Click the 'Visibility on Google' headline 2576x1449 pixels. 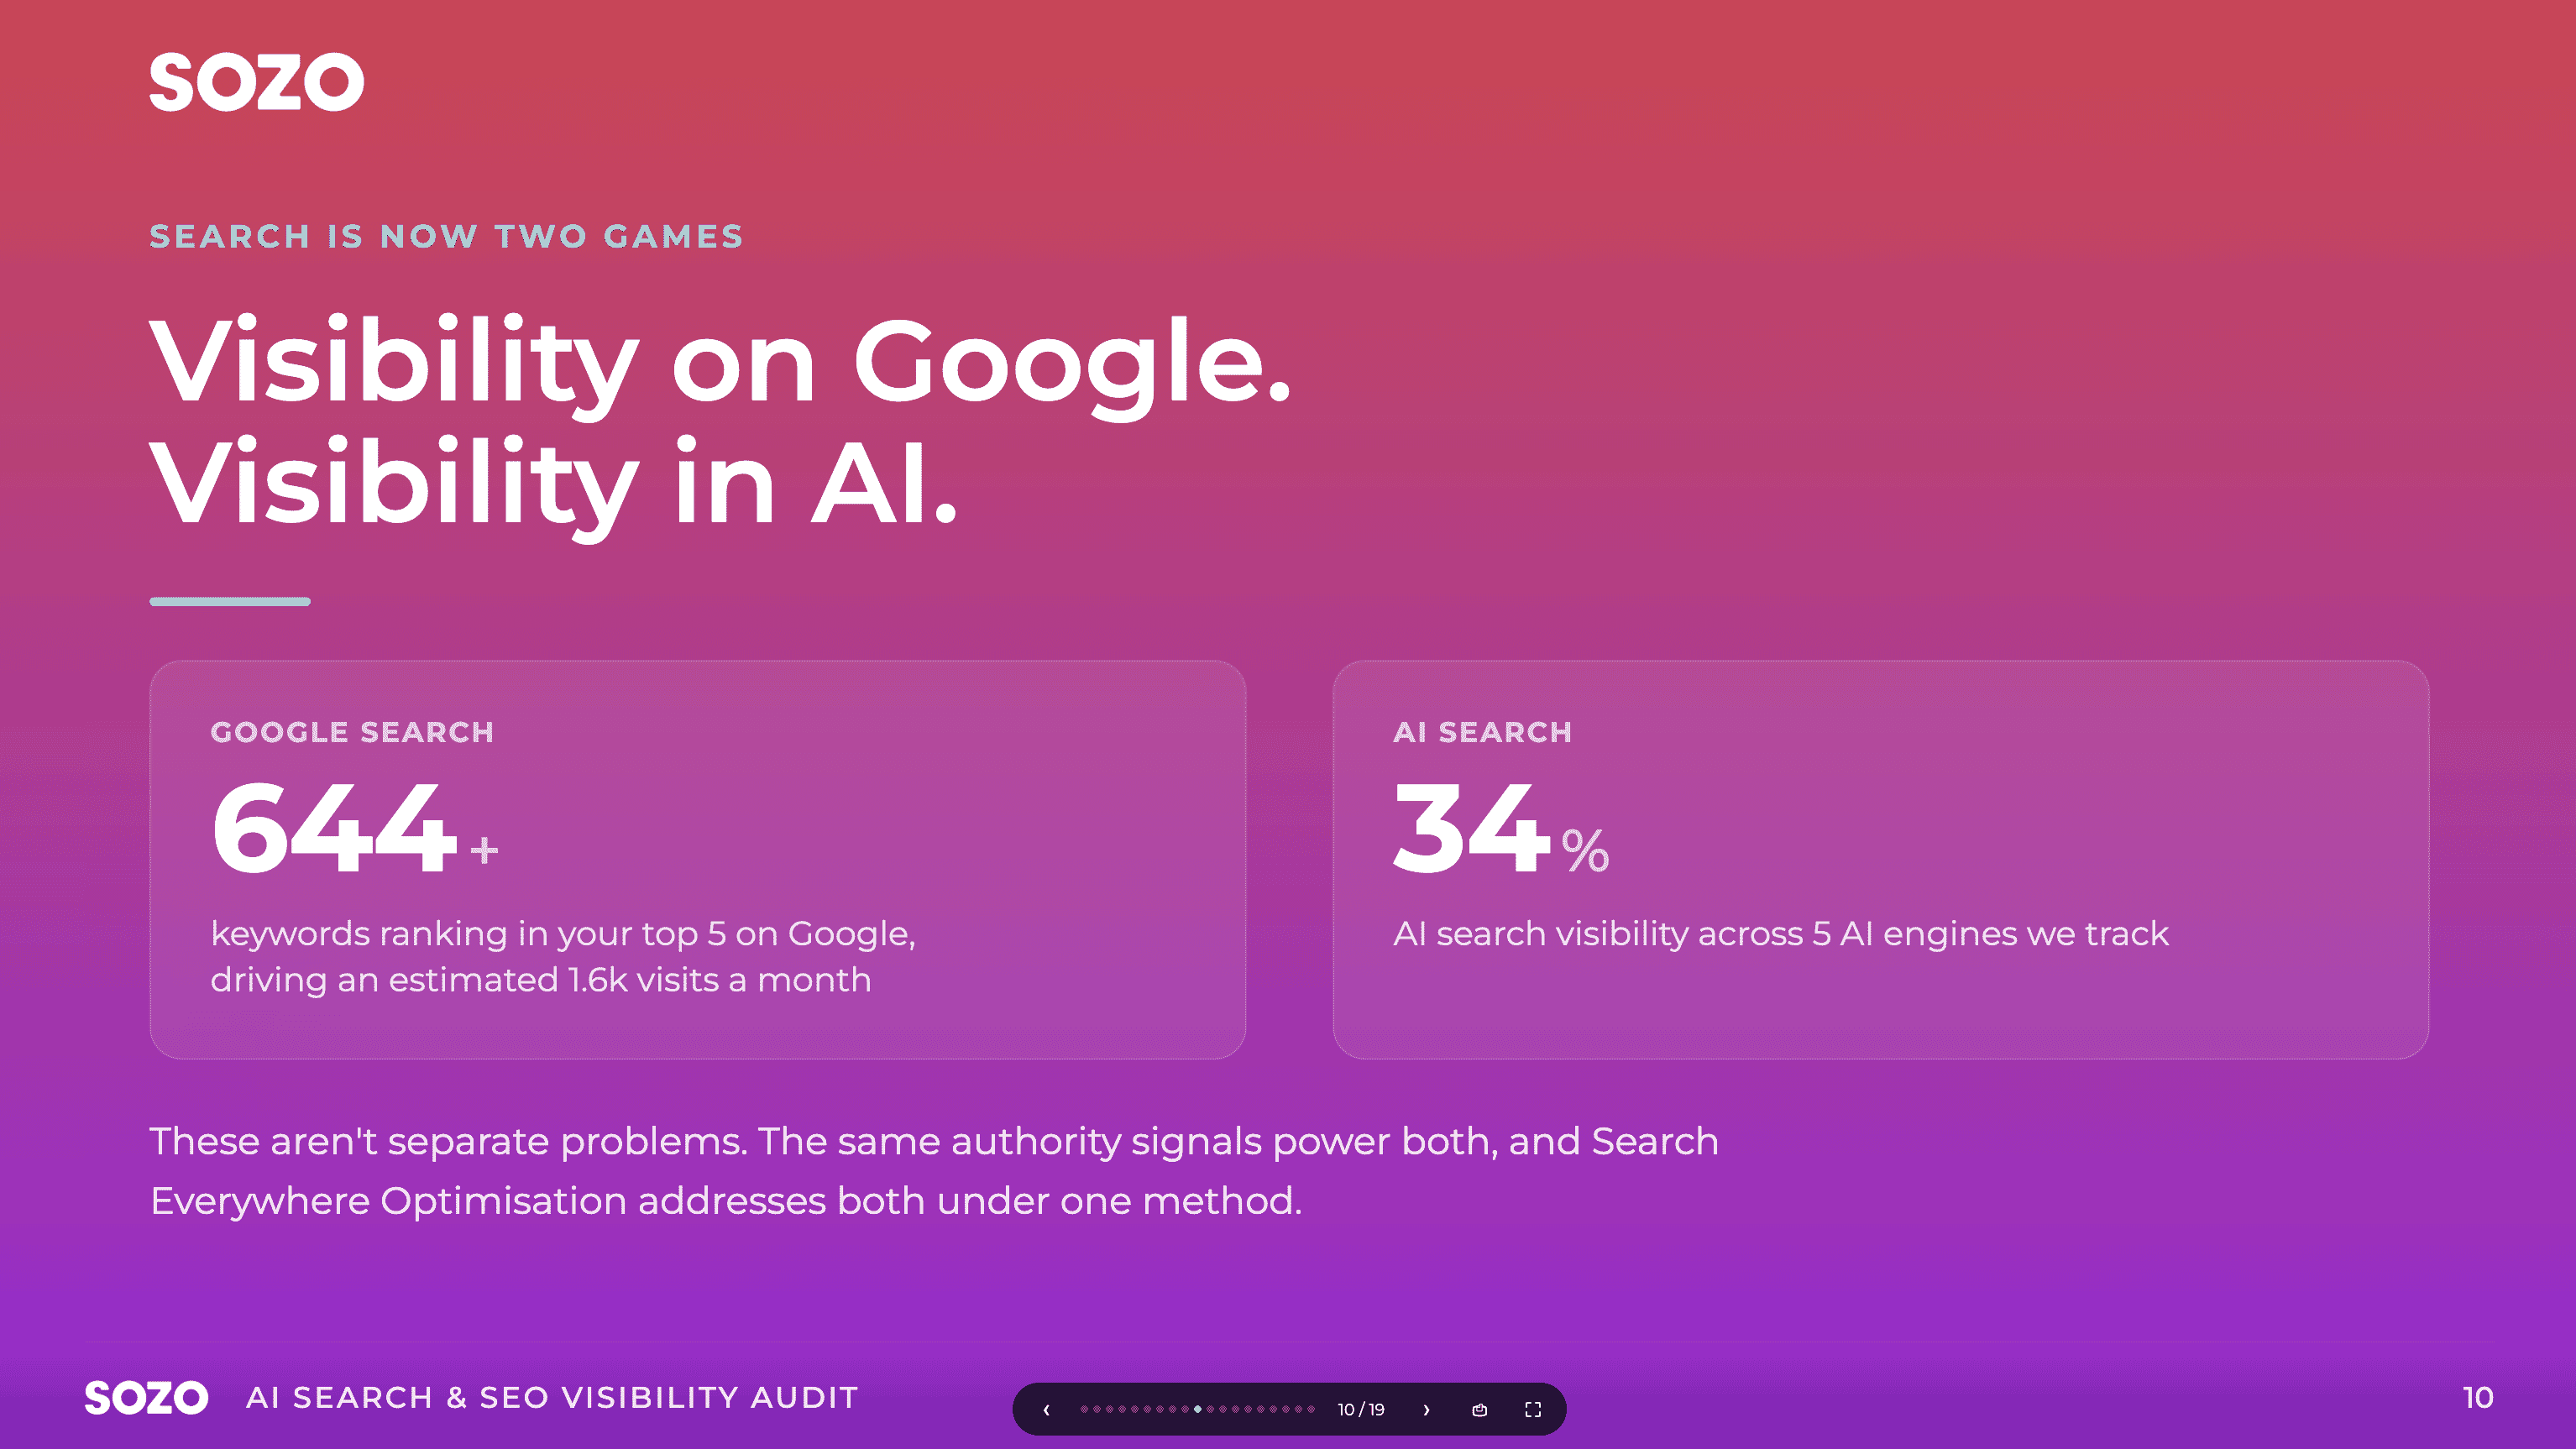720,362
